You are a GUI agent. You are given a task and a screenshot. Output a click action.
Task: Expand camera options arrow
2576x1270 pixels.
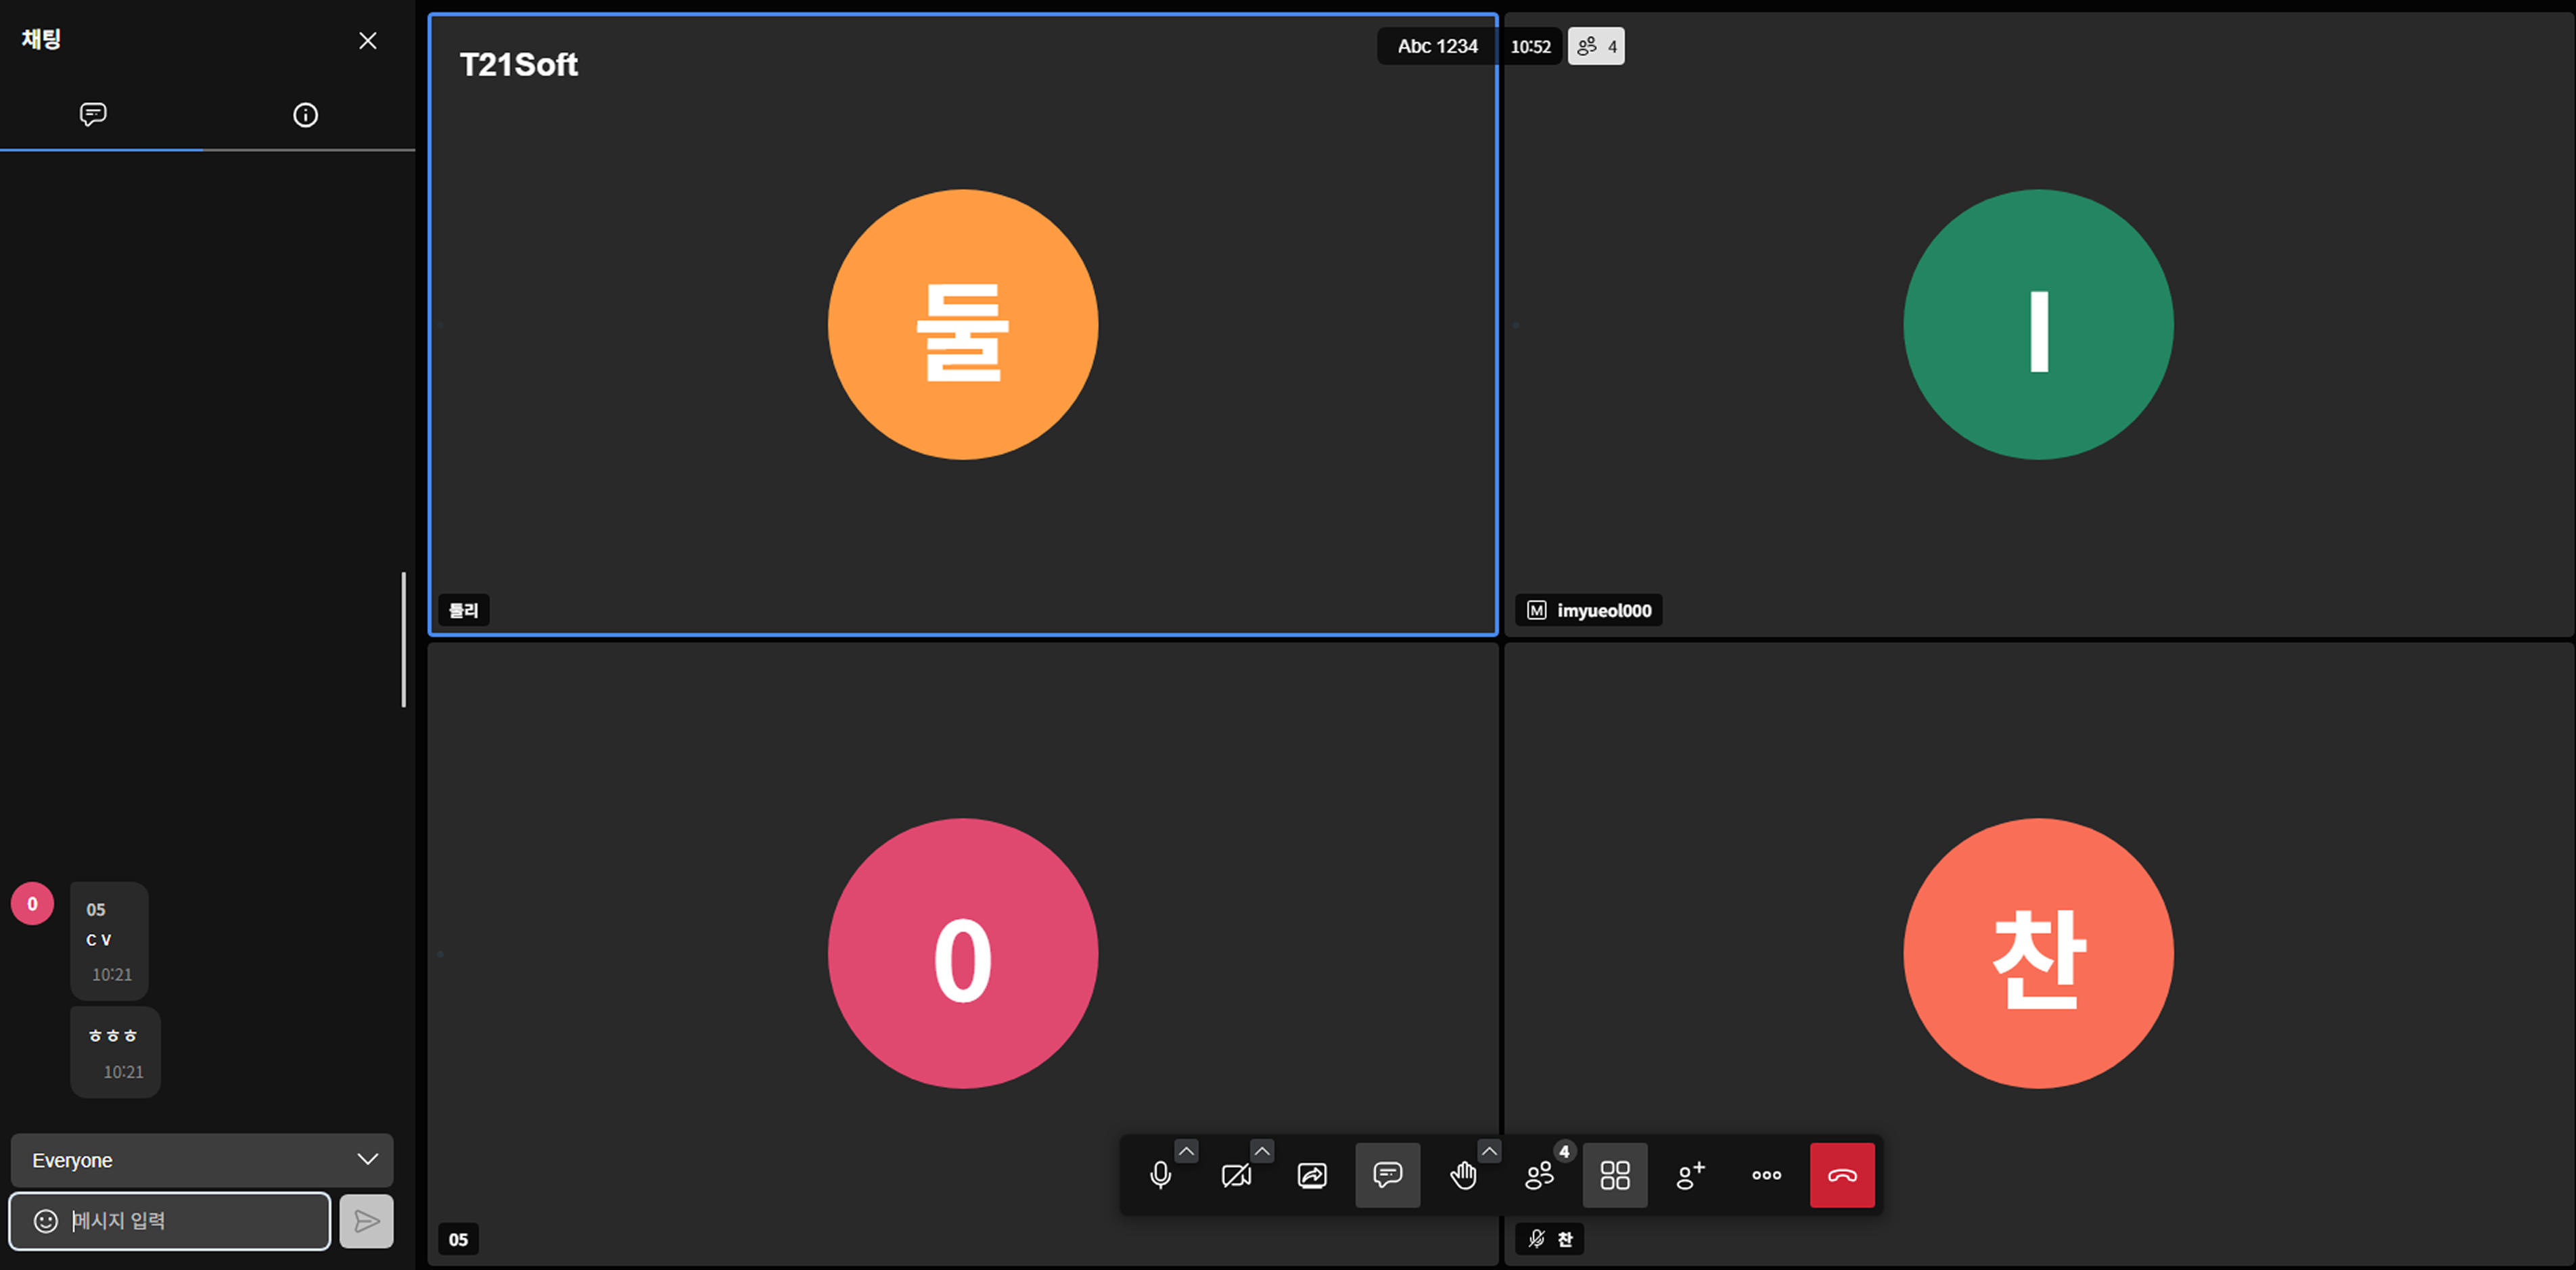click(1262, 1151)
